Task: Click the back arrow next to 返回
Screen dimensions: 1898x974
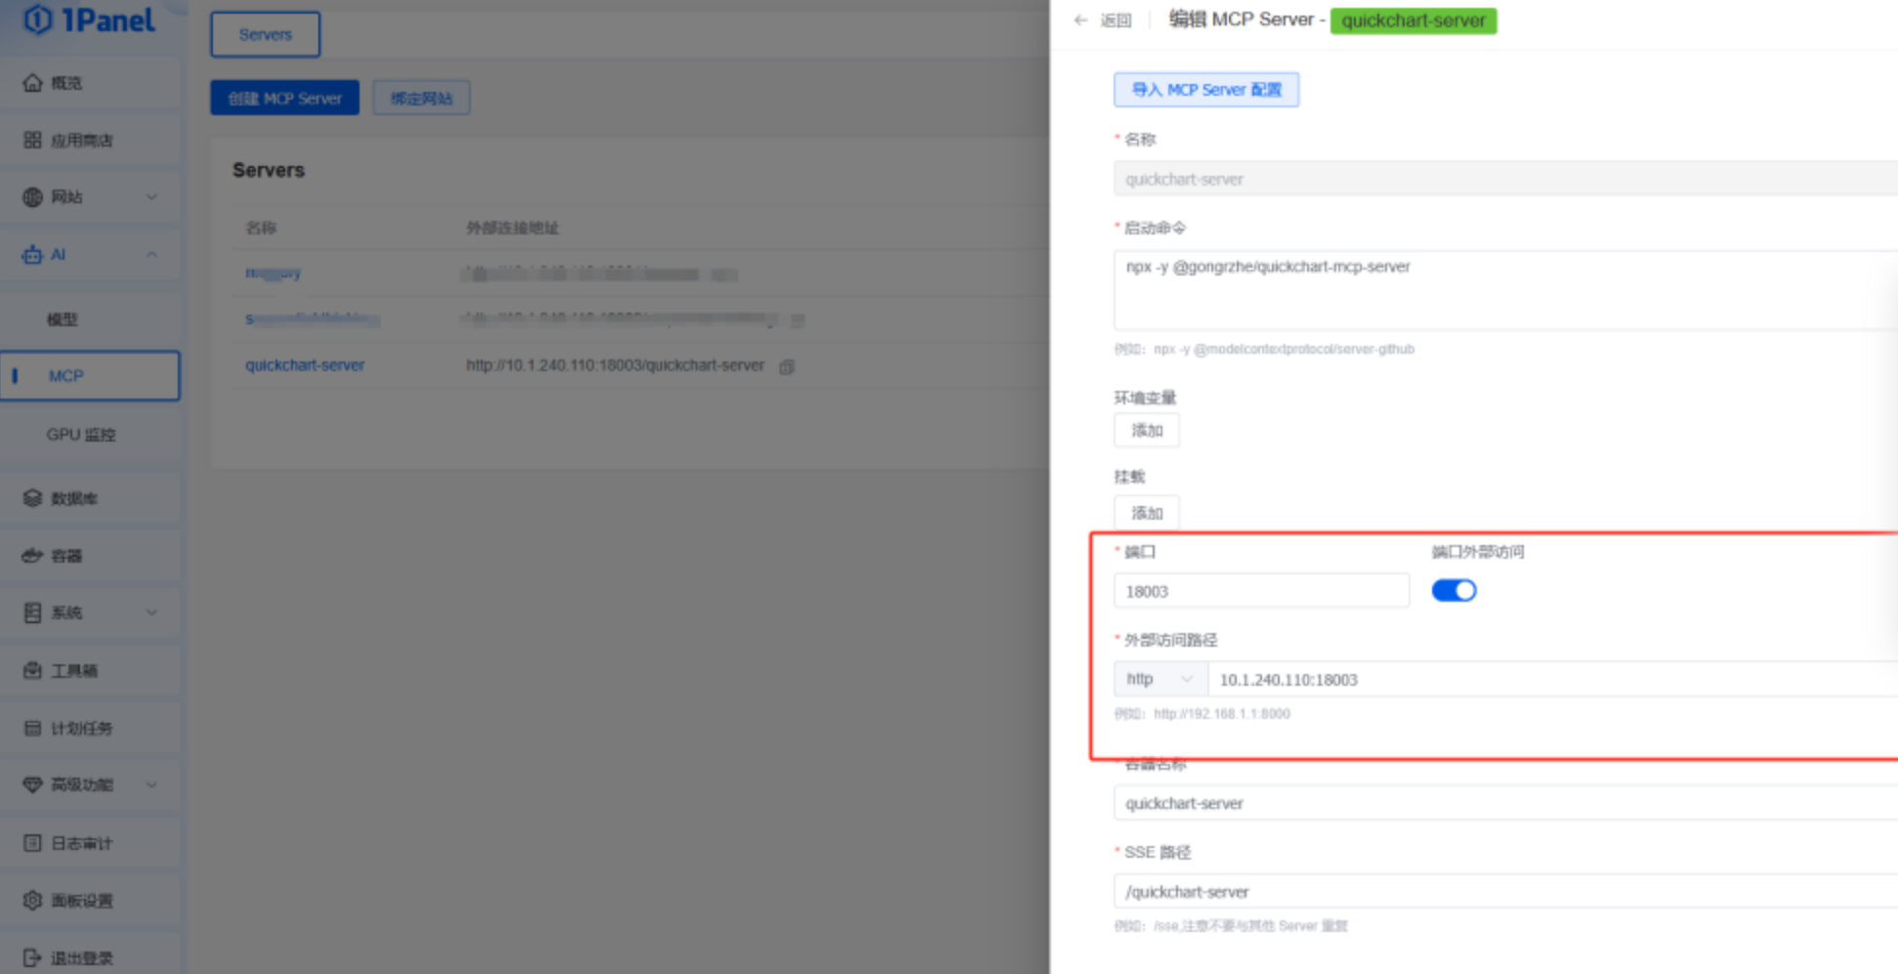Action: tap(1078, 20)
